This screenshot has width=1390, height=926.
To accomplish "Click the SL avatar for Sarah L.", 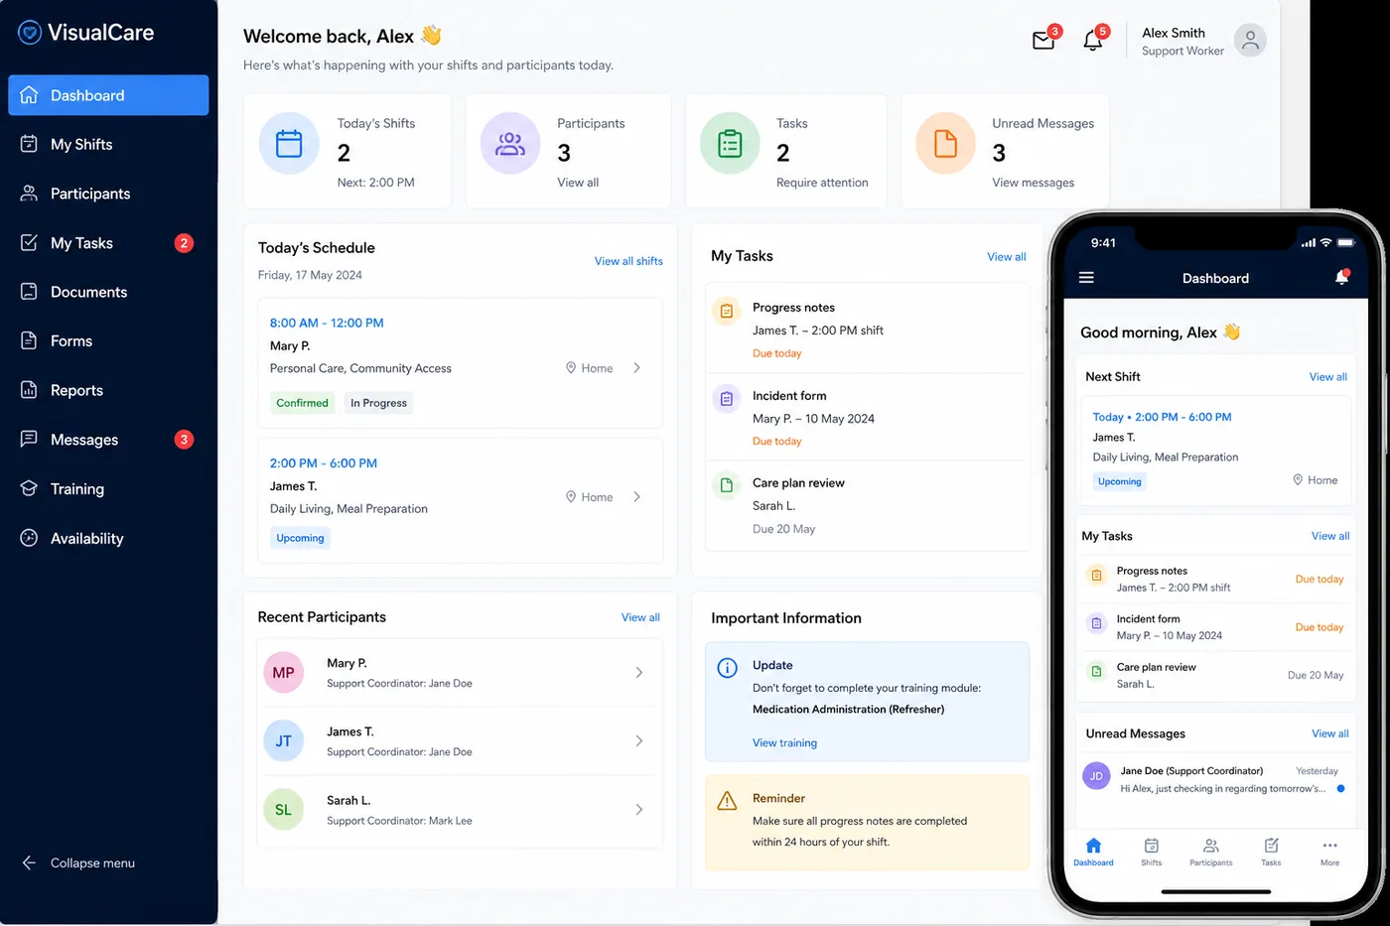I will pyautogui.click(x=283, y=810).
